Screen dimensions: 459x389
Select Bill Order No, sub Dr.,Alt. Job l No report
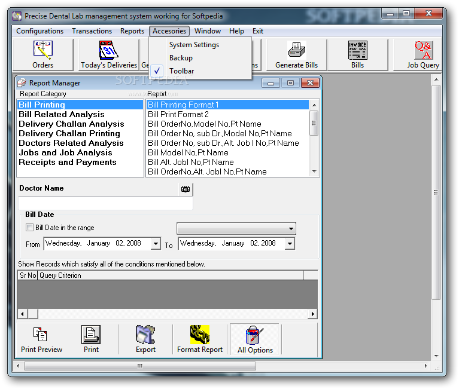click(227, 143)
